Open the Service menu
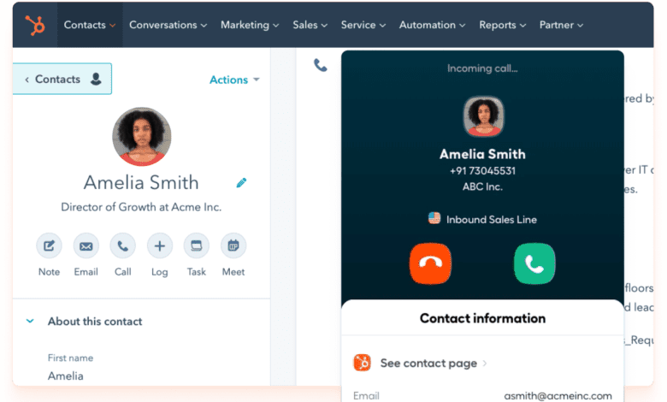The height and width of the screenshot is (402, 667). click(x=363, y=25)
